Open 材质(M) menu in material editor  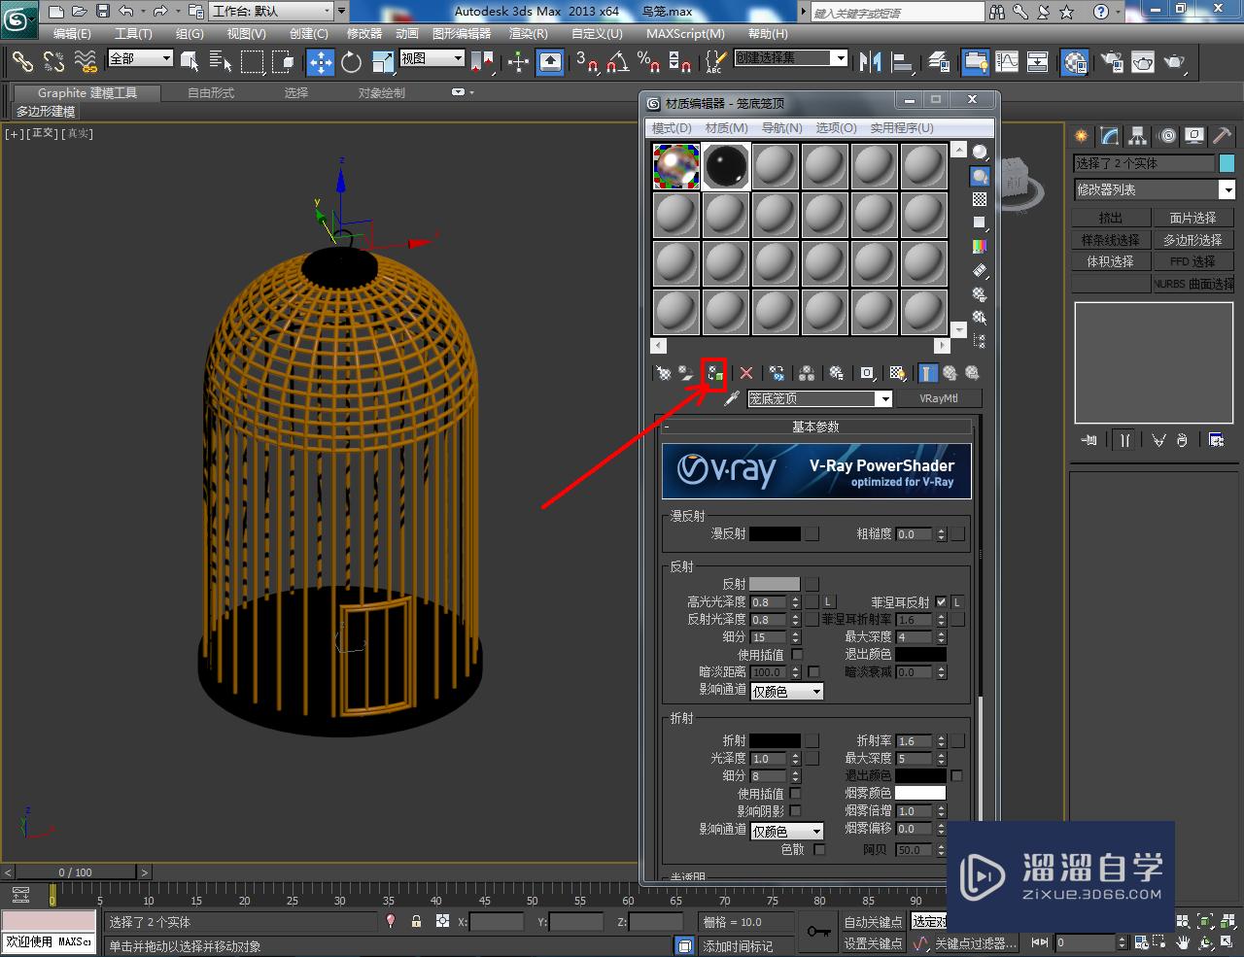(726, 128)
